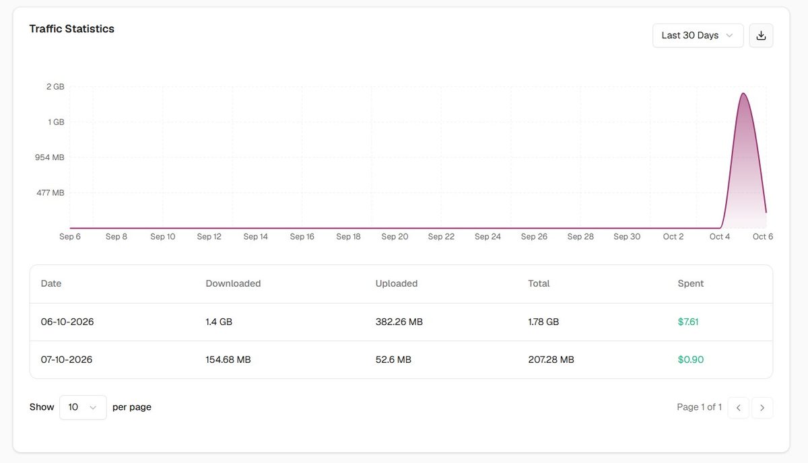Image resolution: width=808 pixels, height=463 pixels.
Task: Open the Last 30 Days range dropdown
Action: [x=698, y=36]
